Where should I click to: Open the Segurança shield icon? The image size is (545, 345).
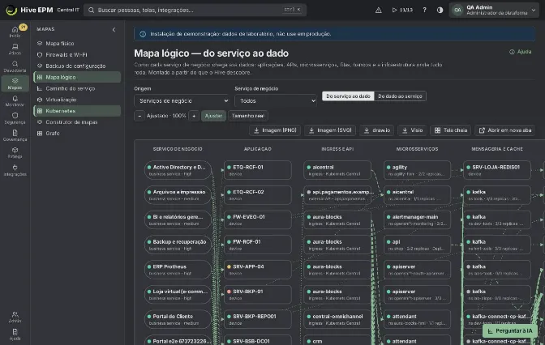pyautogui.click(x=15, y=118)
